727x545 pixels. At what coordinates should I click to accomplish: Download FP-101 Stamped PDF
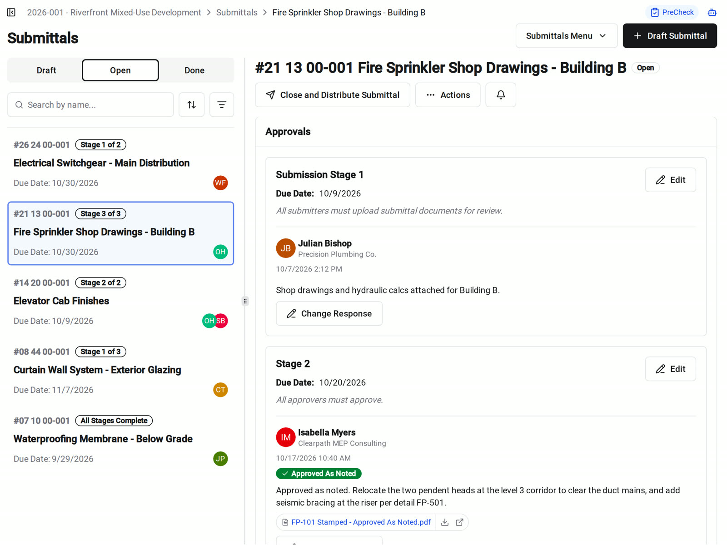click(x=445, y=522)
